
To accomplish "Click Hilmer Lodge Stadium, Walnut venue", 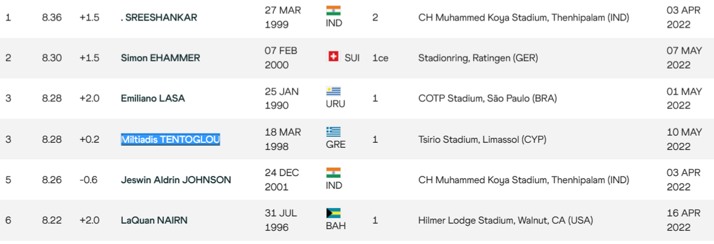I will tap(505, 221).
